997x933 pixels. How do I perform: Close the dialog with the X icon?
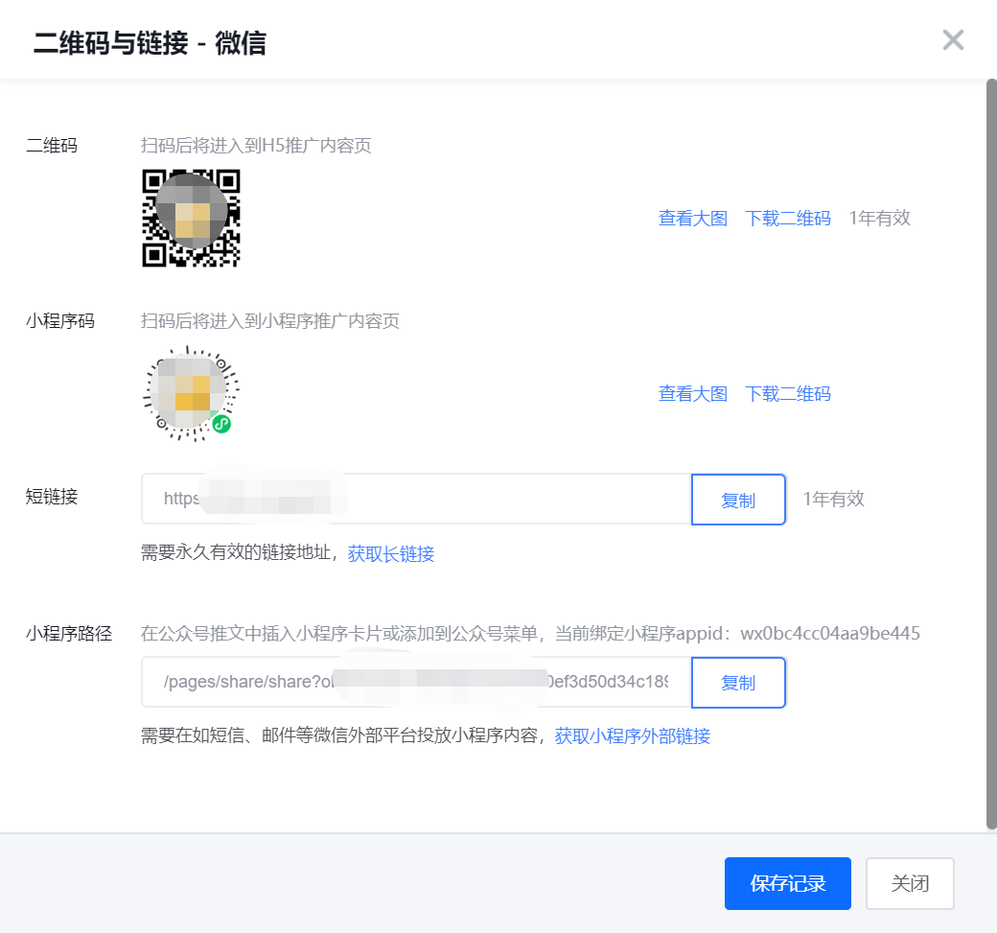[953, 40]
